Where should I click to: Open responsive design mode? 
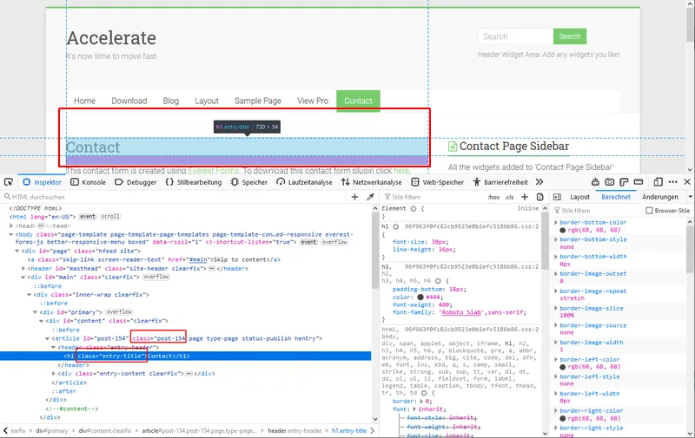[x=659, y=182]
